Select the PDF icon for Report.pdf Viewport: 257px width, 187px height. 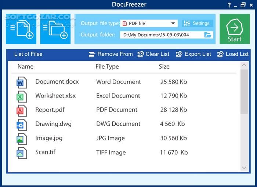tap(22, 111)
